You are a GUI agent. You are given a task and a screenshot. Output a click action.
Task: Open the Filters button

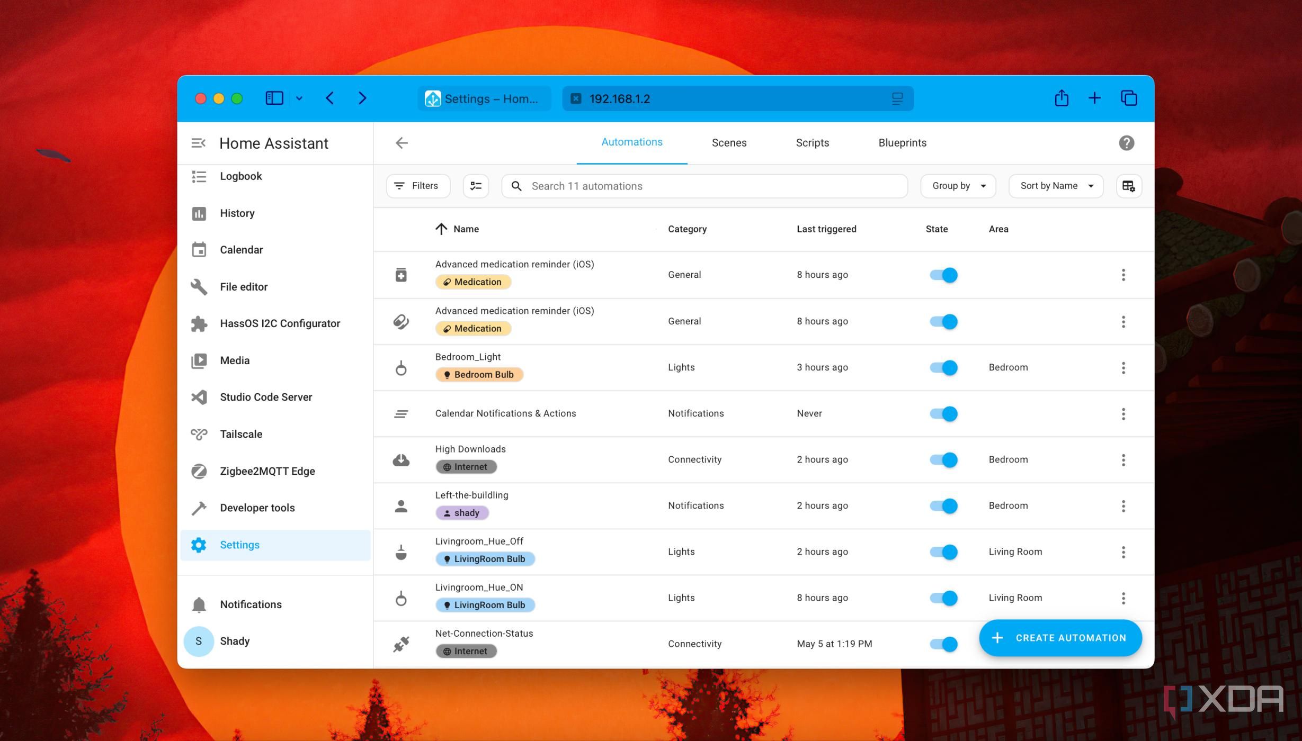[418, 186]
